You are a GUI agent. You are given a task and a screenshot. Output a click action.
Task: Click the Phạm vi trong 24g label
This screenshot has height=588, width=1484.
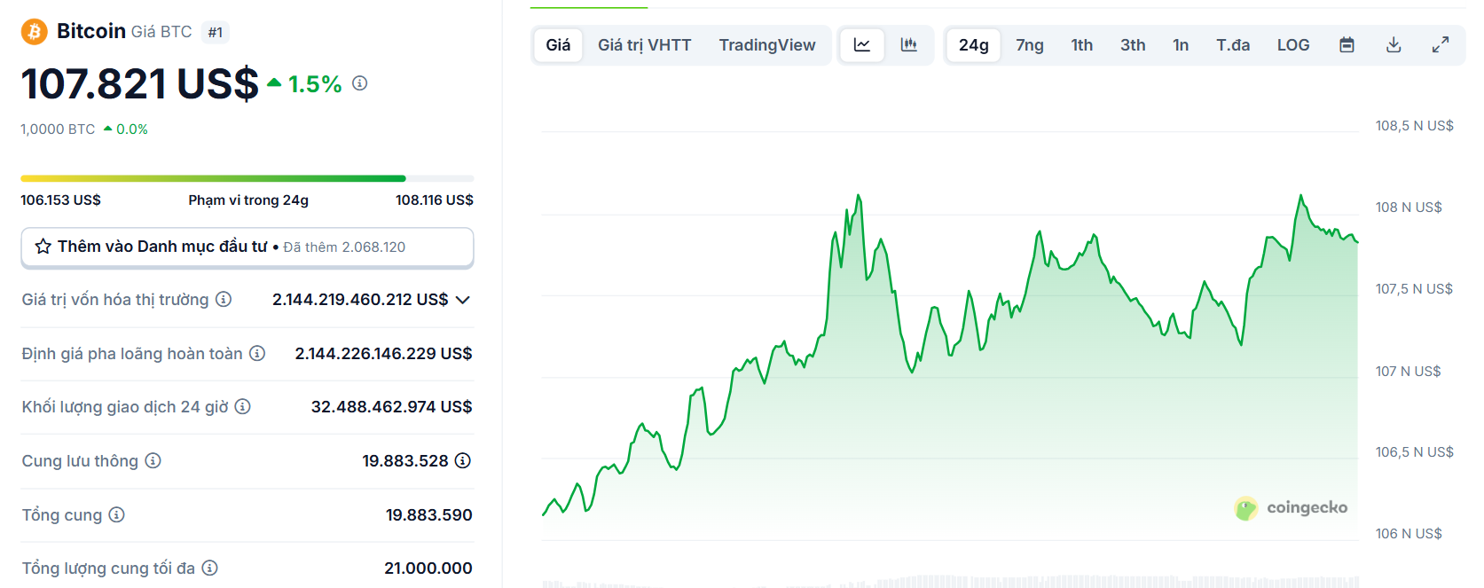coord(248,200)
